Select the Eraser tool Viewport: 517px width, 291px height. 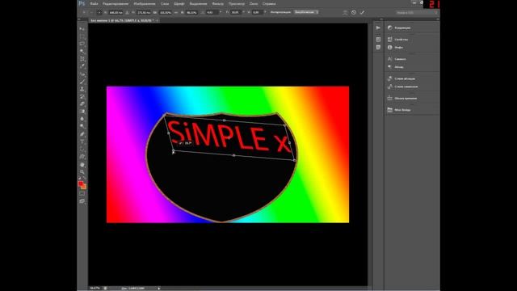pyautogui.click(x=82, y=104)
